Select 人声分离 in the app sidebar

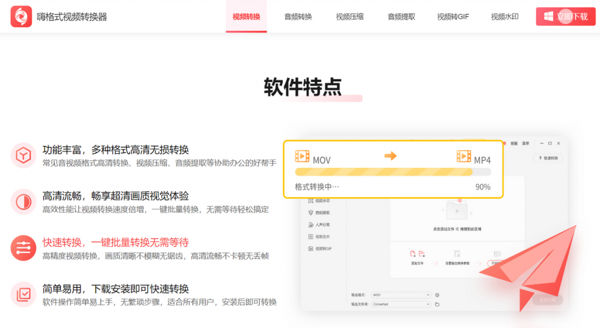click(x=319, y=225)
